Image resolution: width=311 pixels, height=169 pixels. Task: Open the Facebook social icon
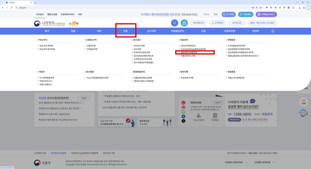coord(183,116)
